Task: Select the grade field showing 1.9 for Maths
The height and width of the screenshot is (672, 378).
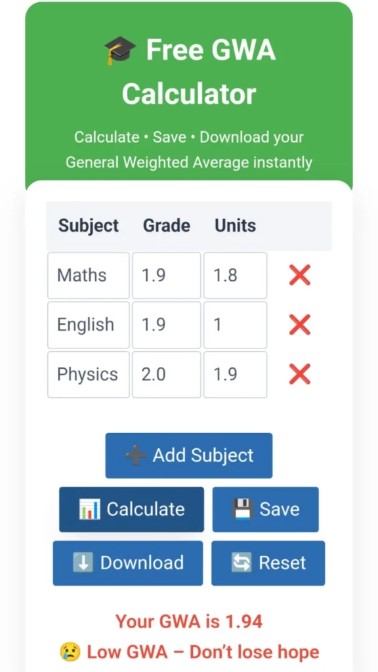Action: point(166,275)
